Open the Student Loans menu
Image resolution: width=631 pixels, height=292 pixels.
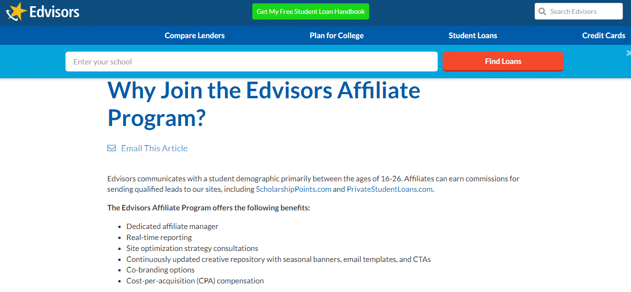point(473,35)
